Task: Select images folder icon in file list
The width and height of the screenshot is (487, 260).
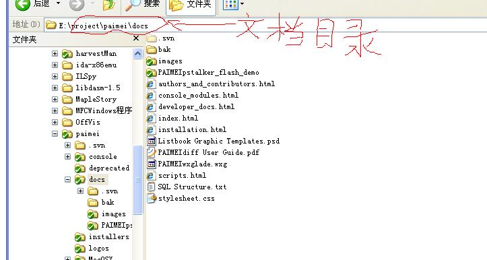Action: point(152,61)
